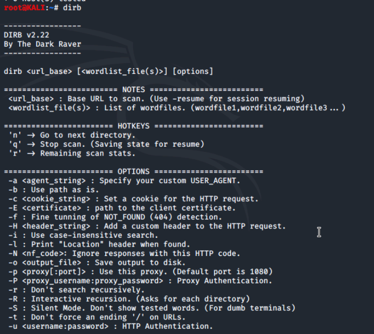Click the -H <header_string> option line
The height and width of the screenshot is (334, 374).
(147, 226)
